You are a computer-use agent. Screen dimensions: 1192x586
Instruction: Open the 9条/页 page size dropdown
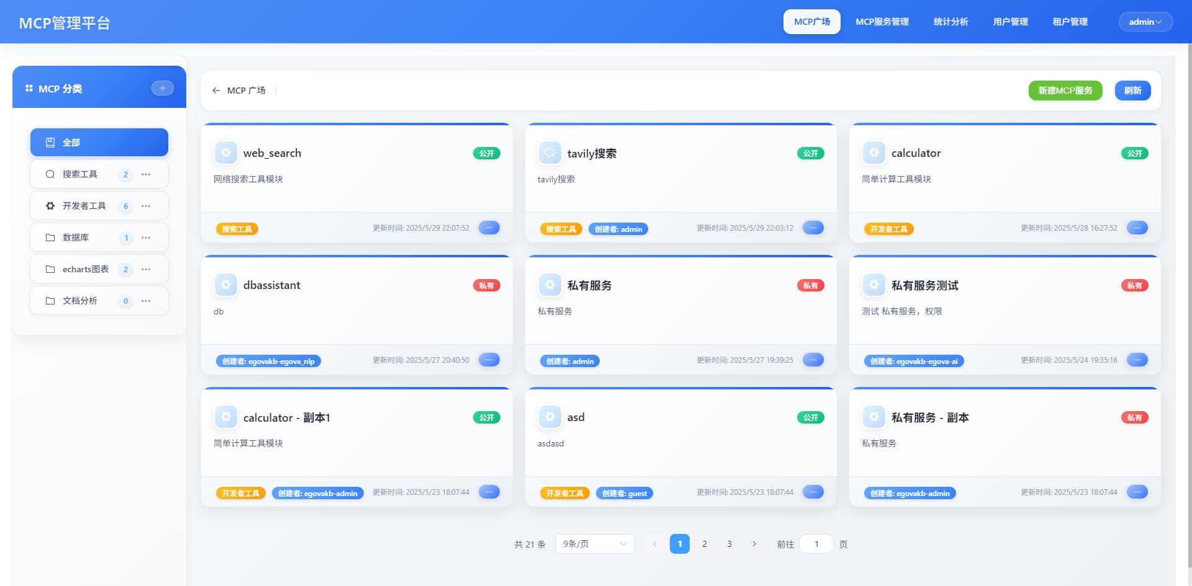595,544
